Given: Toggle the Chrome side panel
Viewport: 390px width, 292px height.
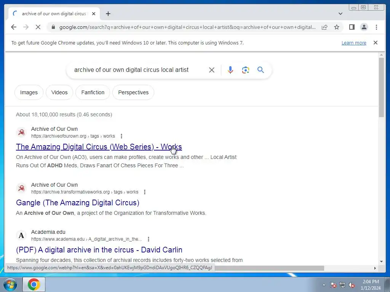Looking at the screenshot, I should (352, 27).
